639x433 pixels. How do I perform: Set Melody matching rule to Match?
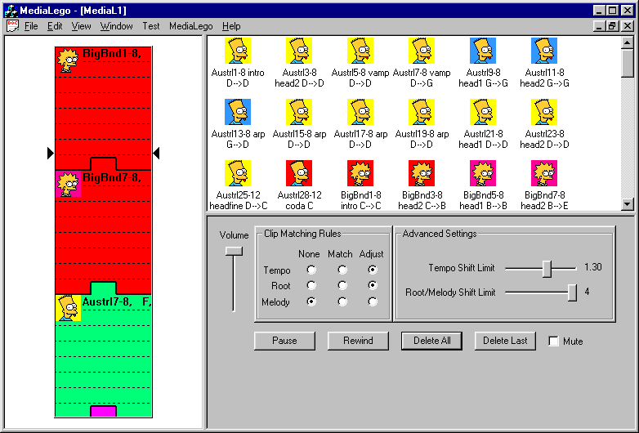pos(342,301)
